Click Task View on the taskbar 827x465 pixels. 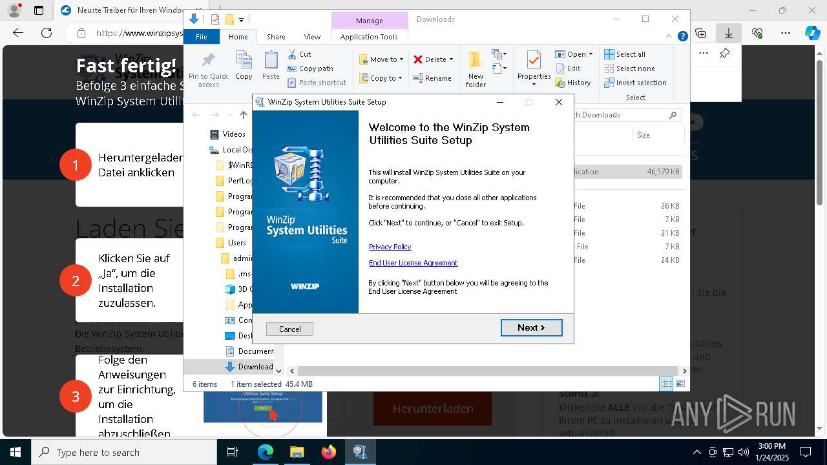(x=233, y=452)
